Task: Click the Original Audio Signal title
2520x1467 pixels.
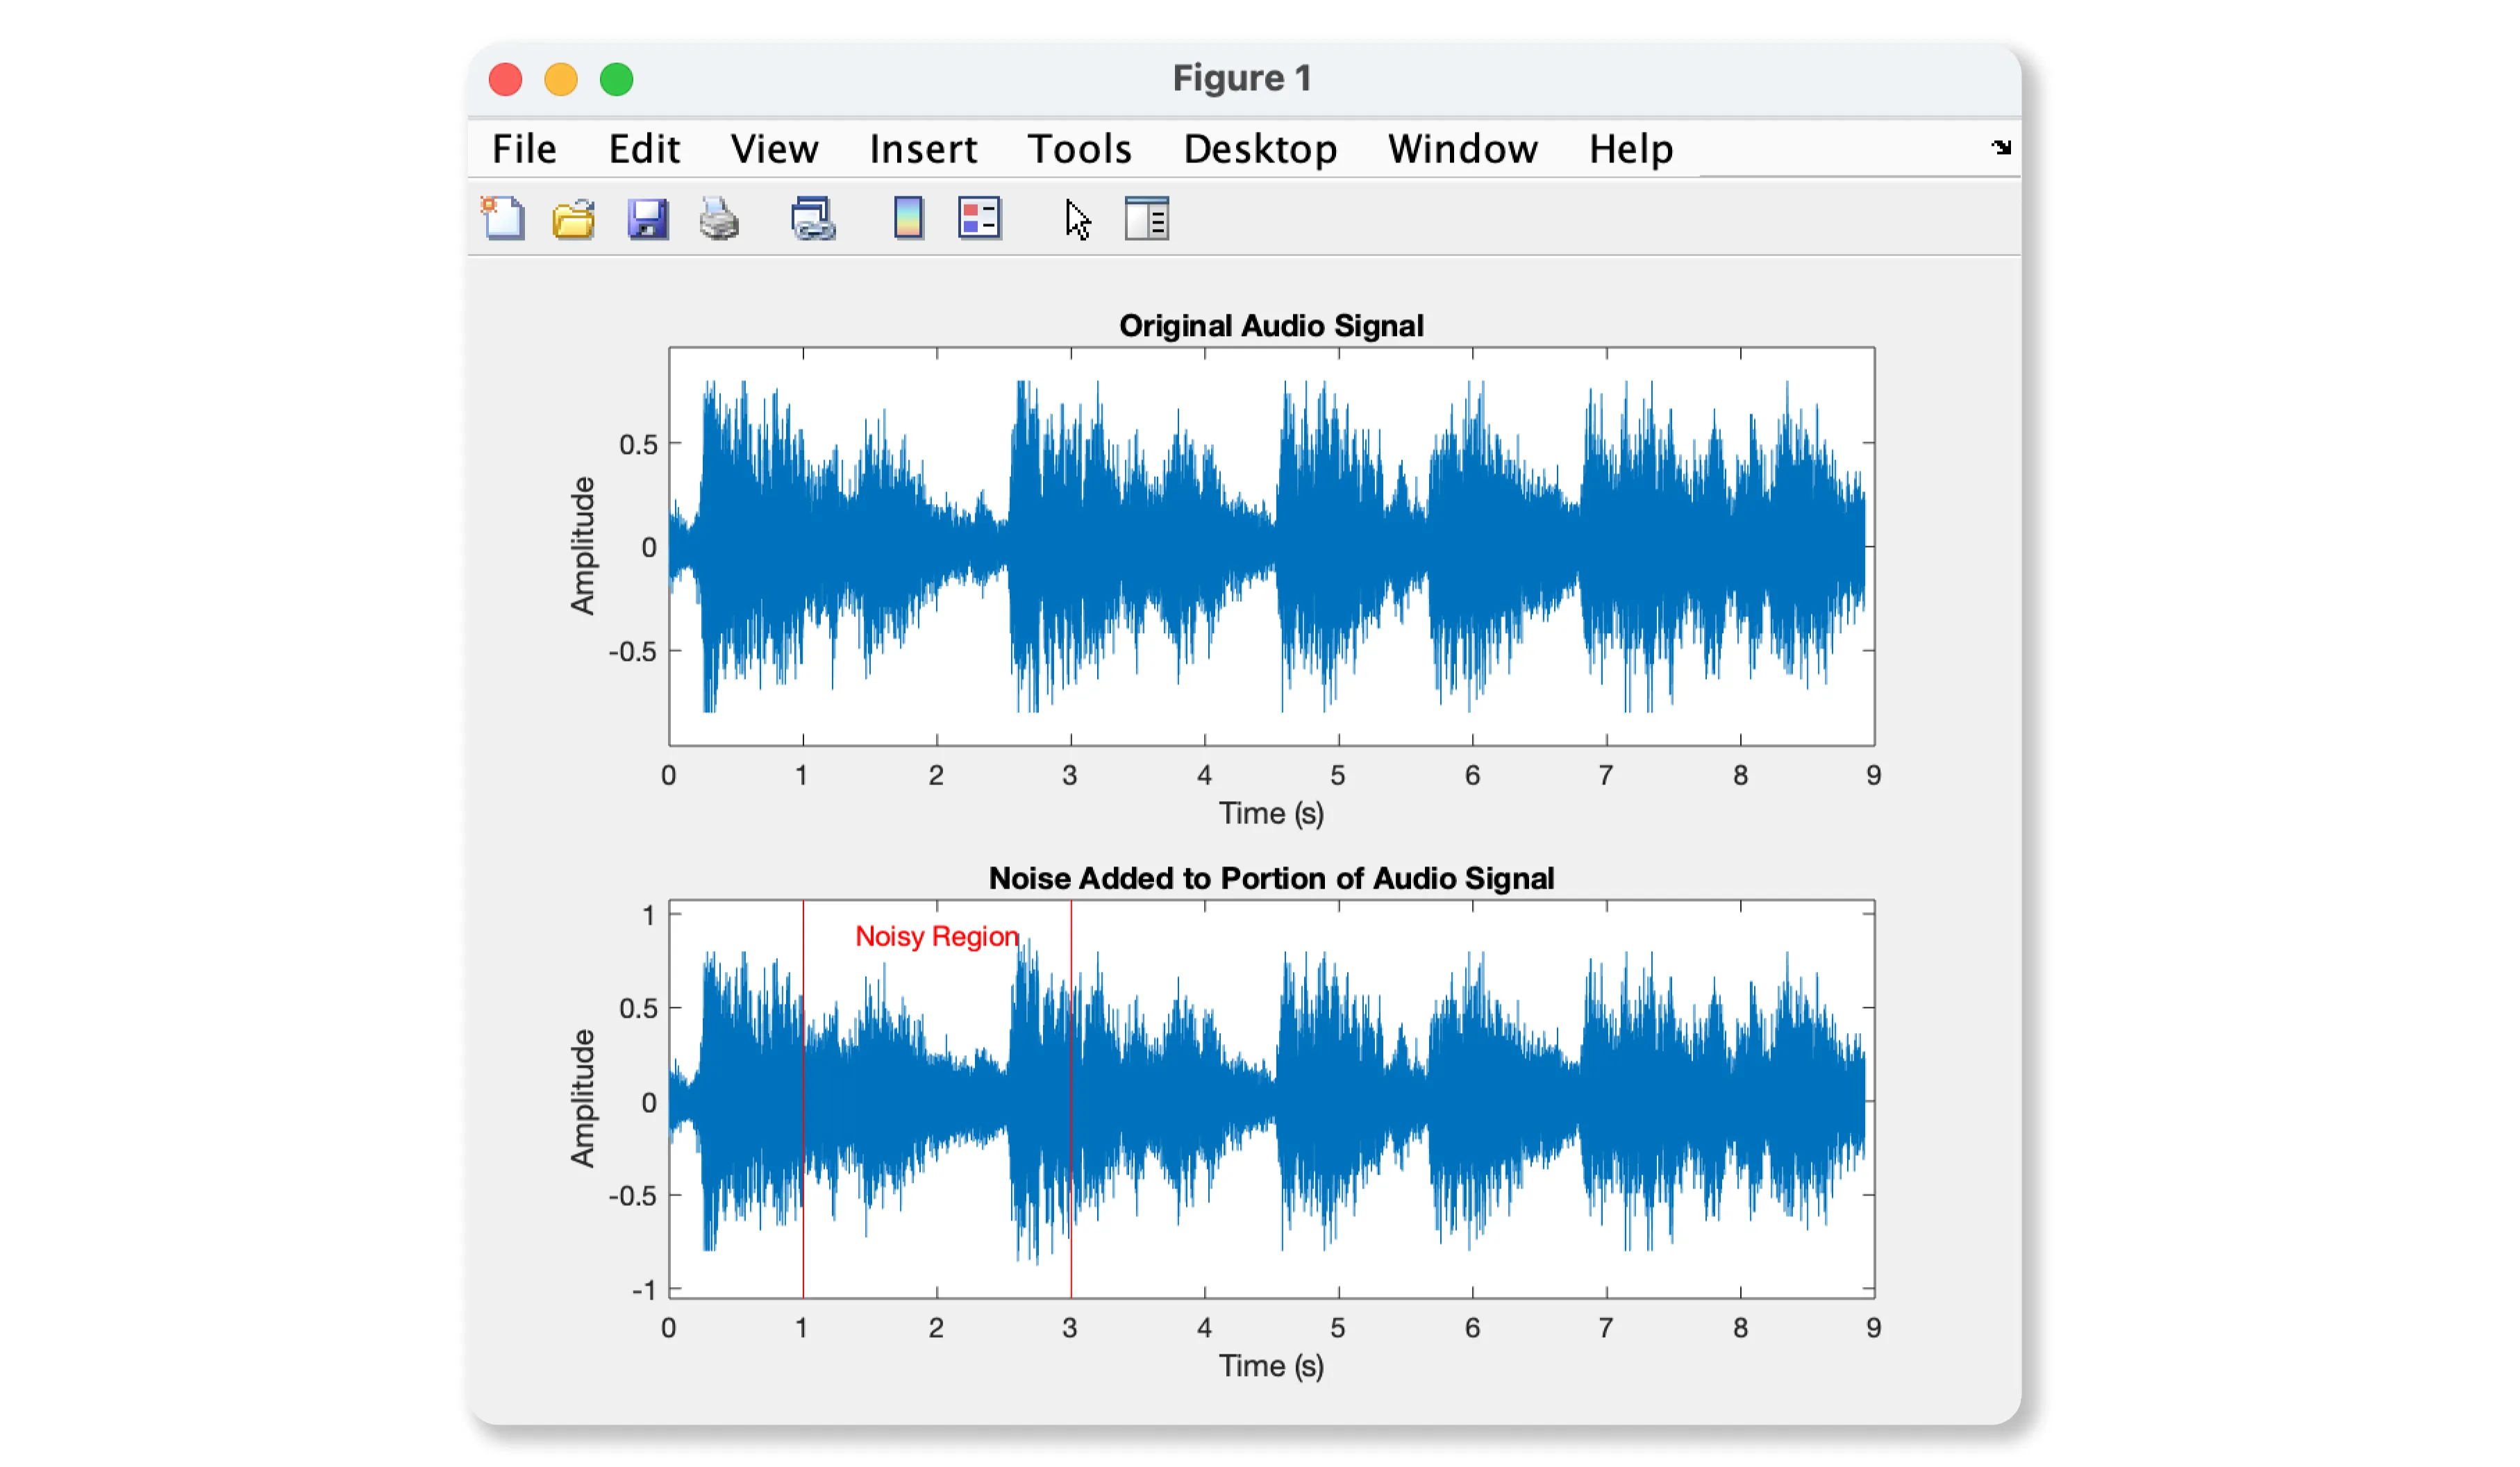Action: tap(1270, 326)
